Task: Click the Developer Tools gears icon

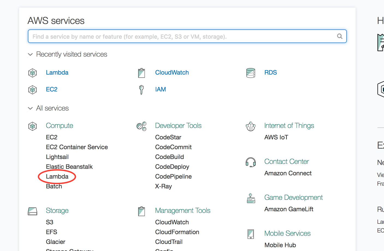Action: click(x=141, y=126)
